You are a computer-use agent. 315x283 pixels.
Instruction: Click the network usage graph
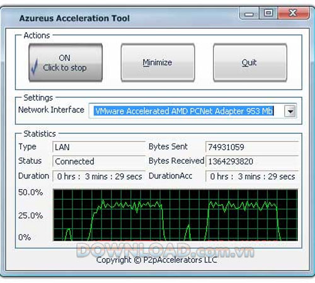pos(176,215)
